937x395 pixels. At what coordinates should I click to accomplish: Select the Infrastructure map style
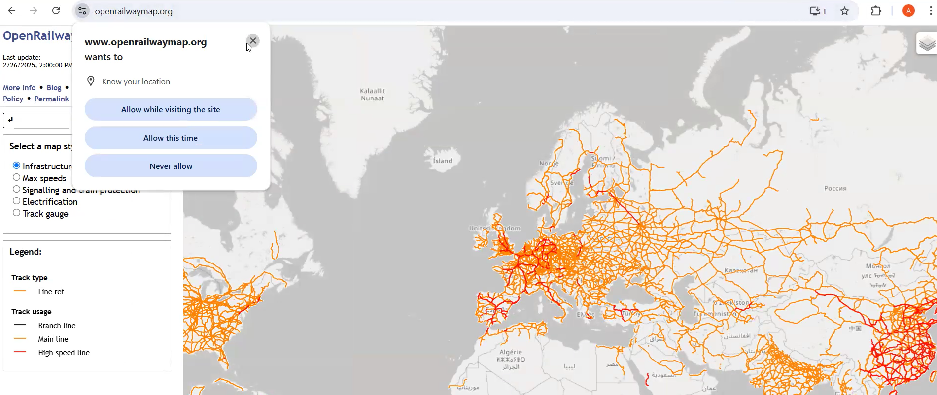(16, 165)
